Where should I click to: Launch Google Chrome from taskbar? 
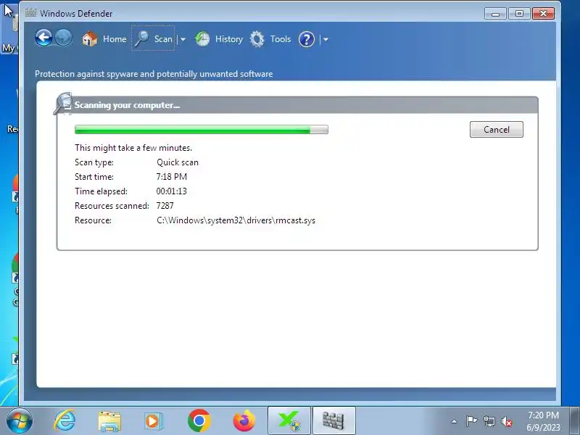click(199, 421)
